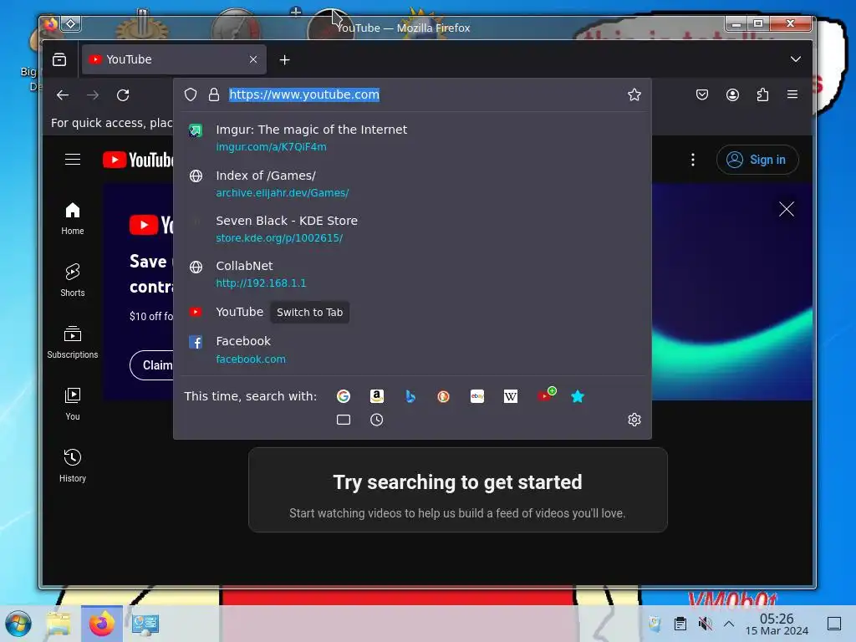Image resolution: width=856 pixels, height=642 pixels.
Task: Search history with clock icon
Action: click(x=377, y=420)
